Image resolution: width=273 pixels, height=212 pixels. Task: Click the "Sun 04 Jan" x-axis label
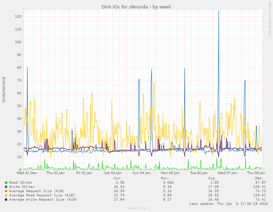[141, 173]
